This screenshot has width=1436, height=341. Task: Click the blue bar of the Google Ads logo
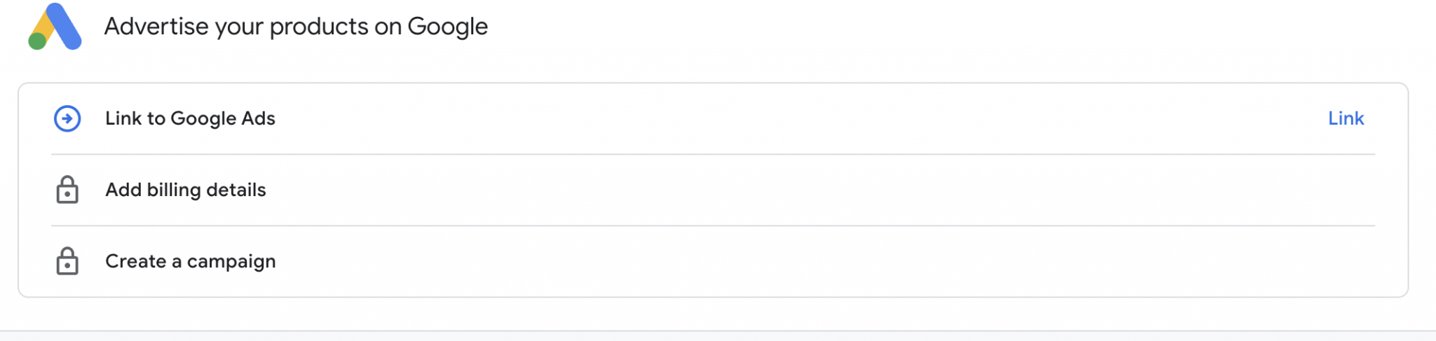(x=65, y=27)
